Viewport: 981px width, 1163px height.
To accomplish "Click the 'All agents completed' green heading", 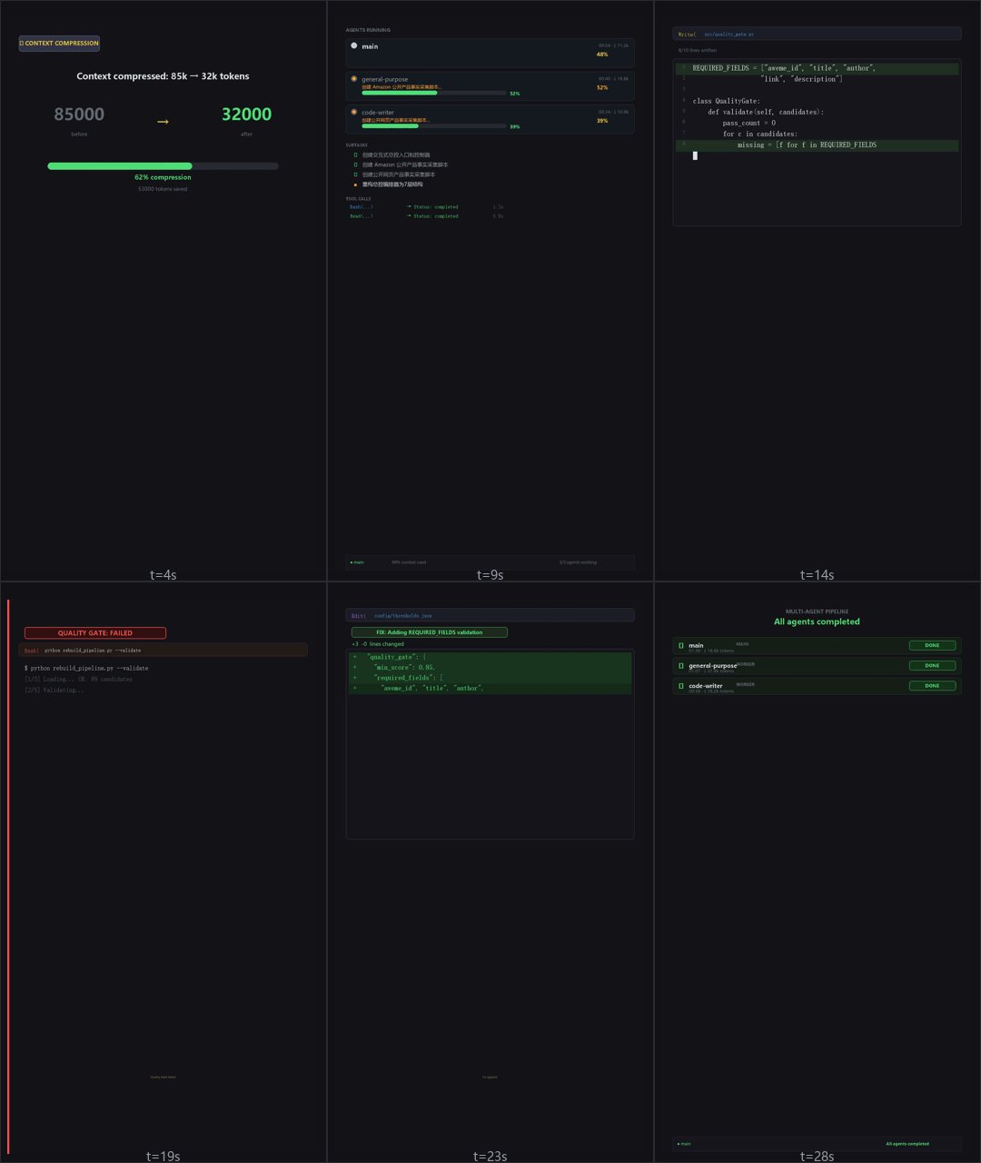I will [x=817, y=622].
